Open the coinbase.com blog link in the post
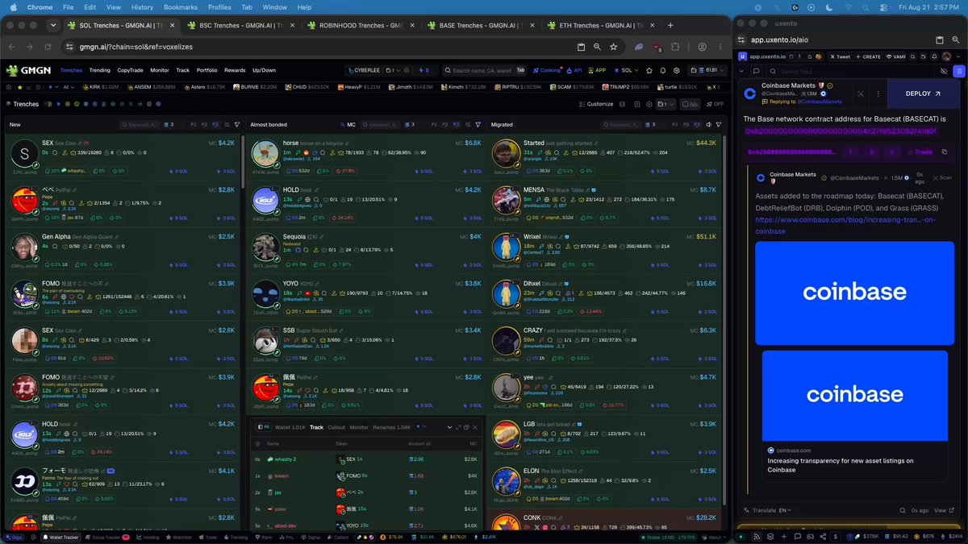The height and width of the screenshot is (544, 968). (x=845, y=226)
